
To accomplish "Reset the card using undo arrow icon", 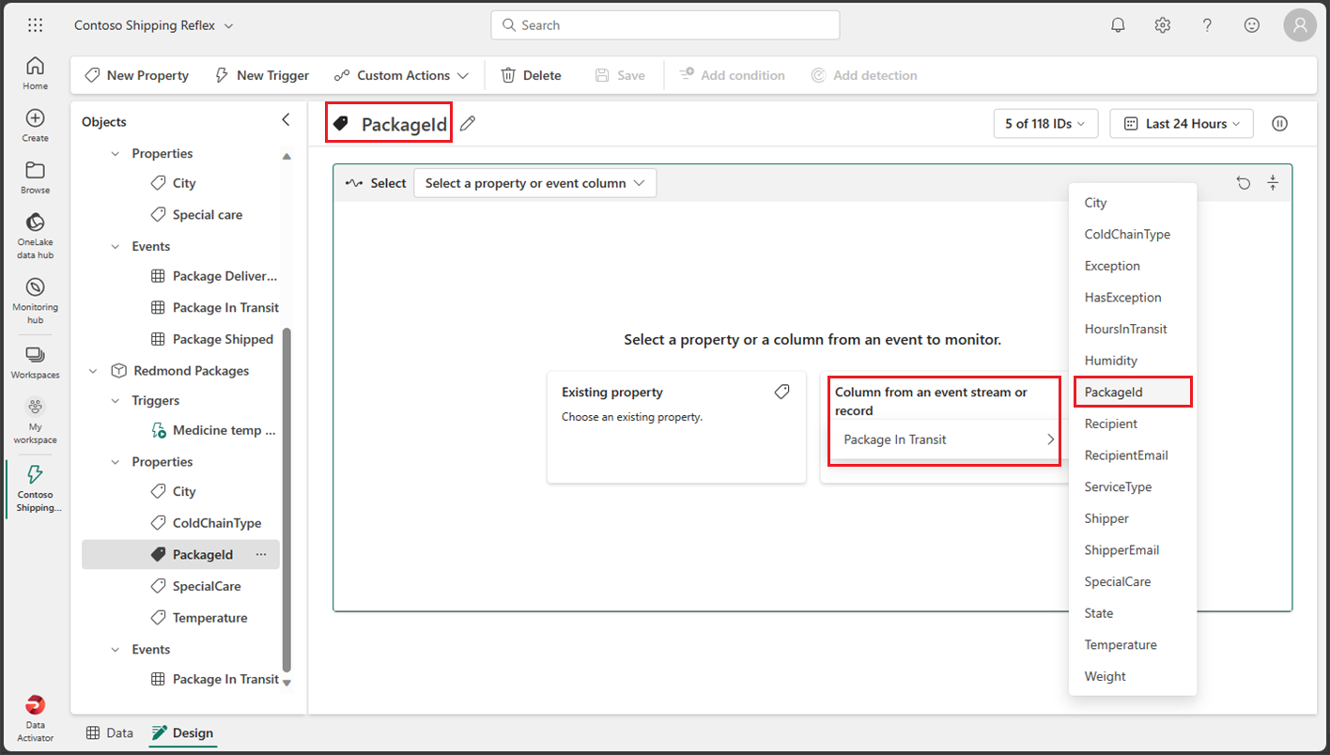I will click(x=1244, y=183).
